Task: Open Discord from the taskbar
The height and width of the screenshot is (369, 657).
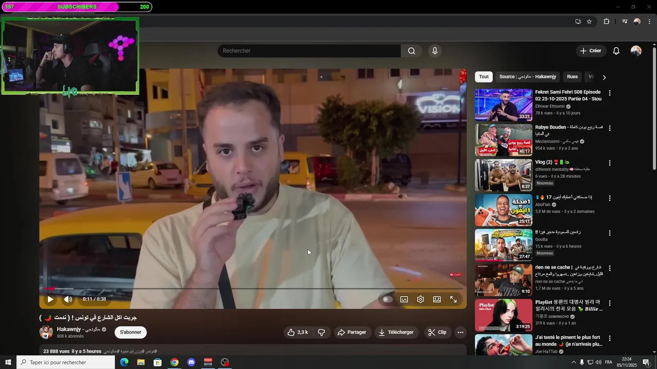Action: (x=191, y=362)
